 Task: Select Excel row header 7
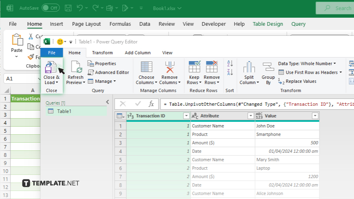point(5,147)
